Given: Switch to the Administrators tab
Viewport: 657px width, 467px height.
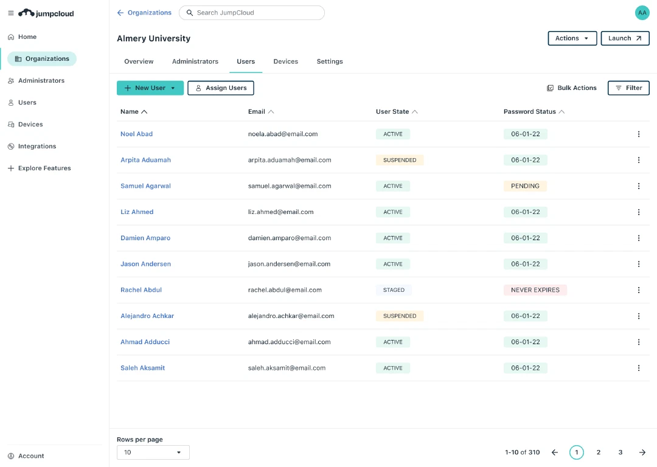Looking at the screenshot, I should pyautogui.click(x=195, y=61).
